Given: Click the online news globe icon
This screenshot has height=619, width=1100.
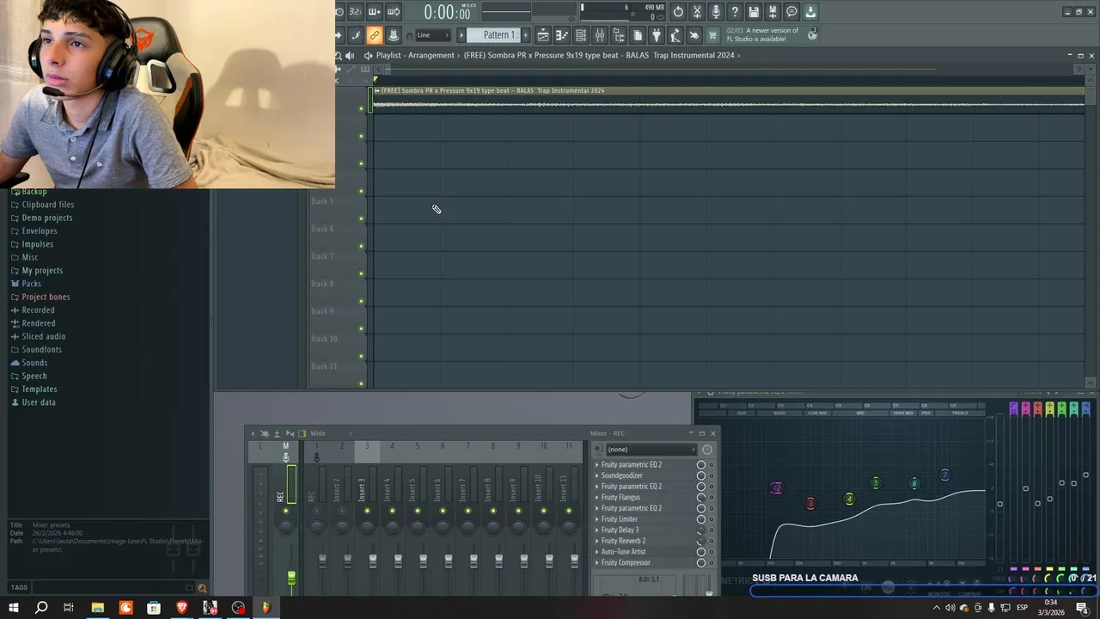Looking at the screenshot, I should [812, 35].
